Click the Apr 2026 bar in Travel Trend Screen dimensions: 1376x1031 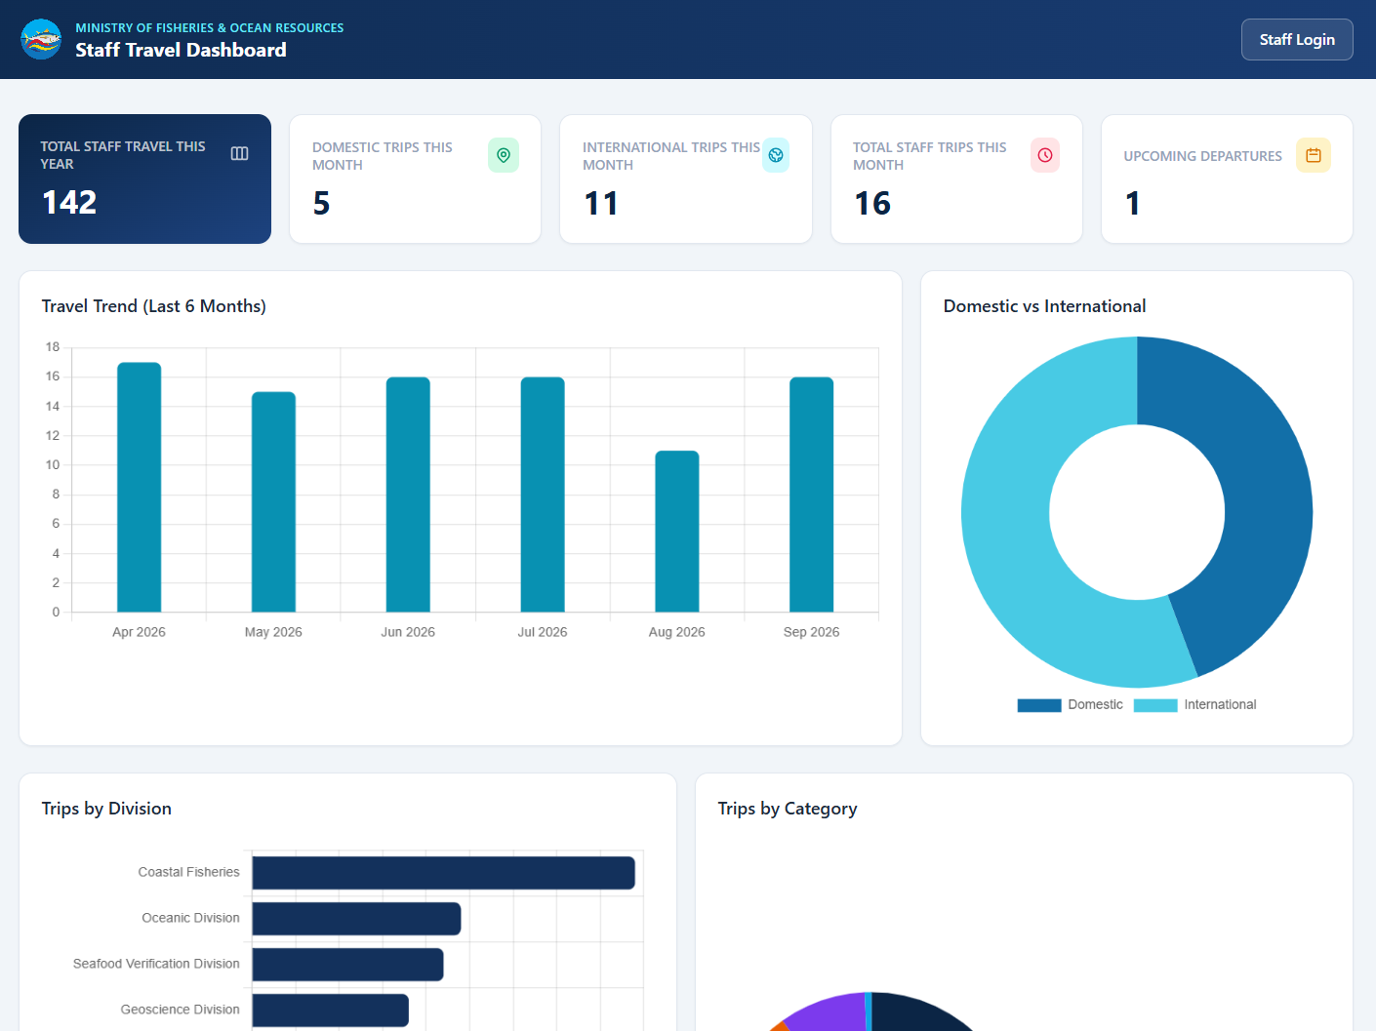(139, 488)
